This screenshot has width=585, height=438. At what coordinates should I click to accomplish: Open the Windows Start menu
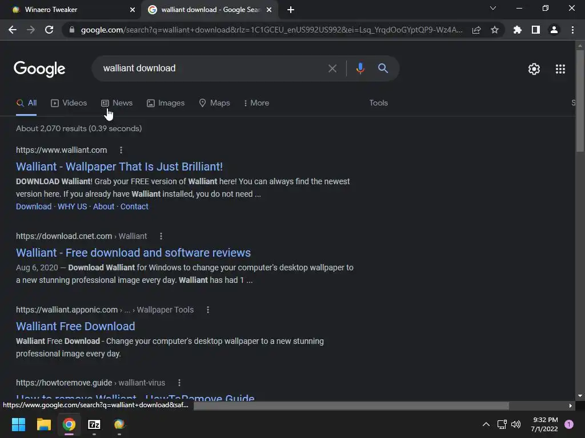pos(18,424)
